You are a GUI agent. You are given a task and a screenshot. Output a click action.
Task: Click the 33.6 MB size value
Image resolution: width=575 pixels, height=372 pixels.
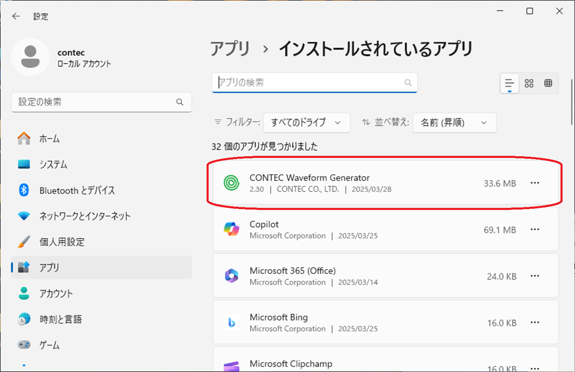click(x=500, y=183)
